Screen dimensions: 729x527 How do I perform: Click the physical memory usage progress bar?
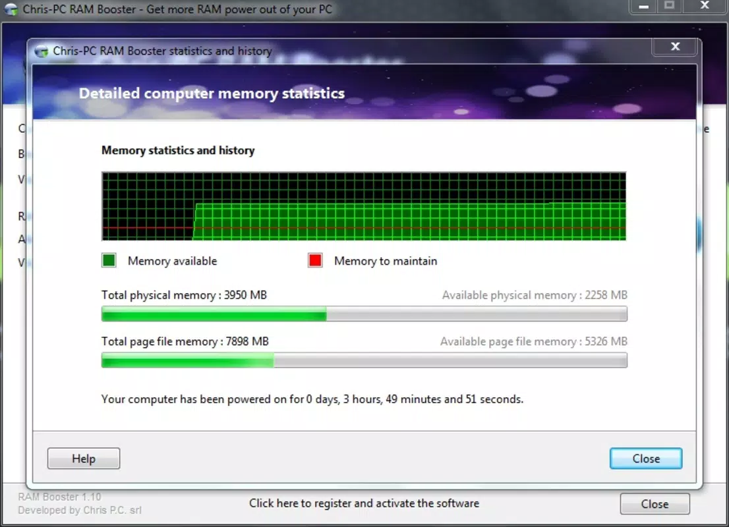click(364, 314)
